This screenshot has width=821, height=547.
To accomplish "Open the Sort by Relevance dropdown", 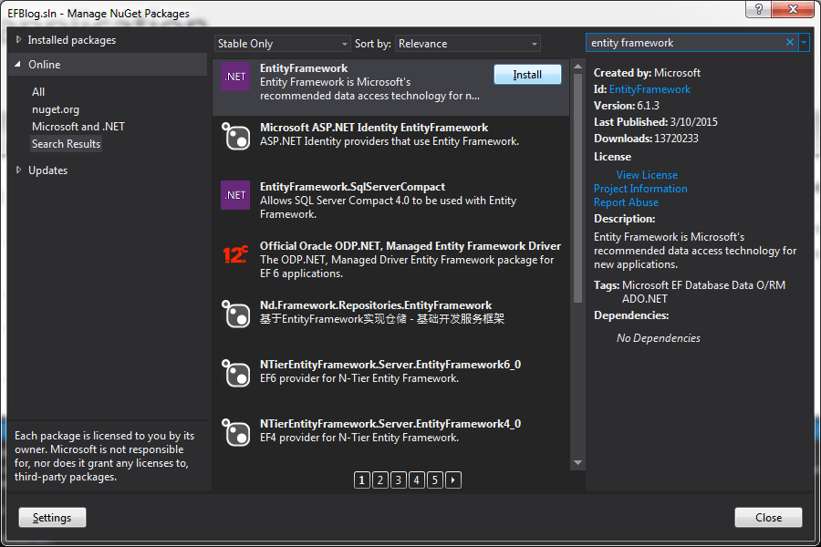I will pos(468,44).
